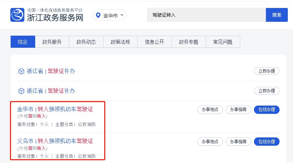Screen dimensions: 293x163
Task: Click 办事地点 for the 金华市 result
Action: (210, 110)
